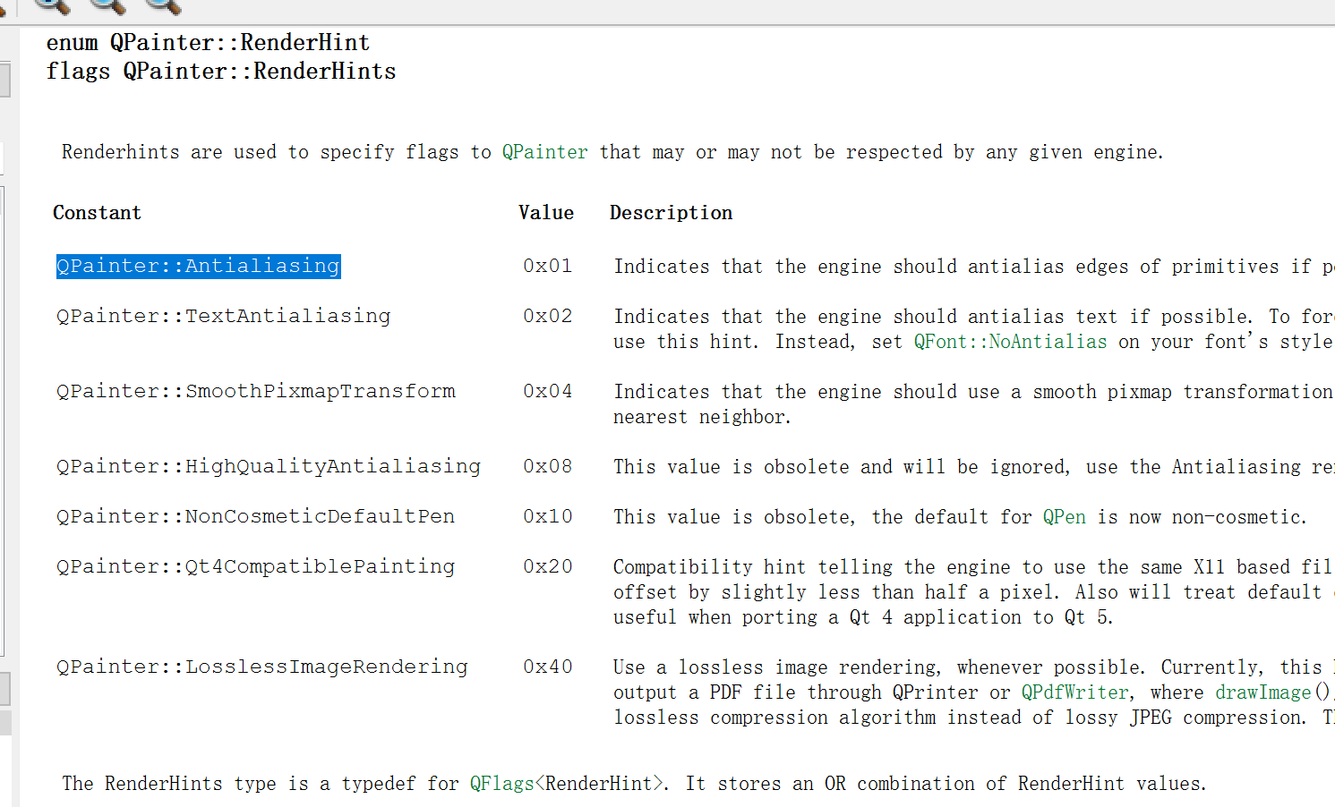The image size is (1335, 807).
Task: Click the Description column header
Action: pos(672,213)
